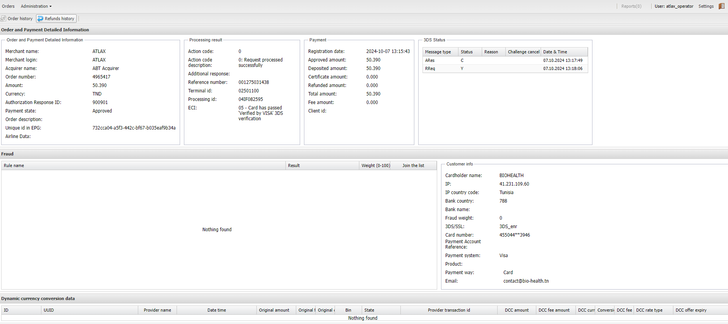Sort conversion data by DCC offer expiry
Screen dimensions: 728x324
click(691, 310)
